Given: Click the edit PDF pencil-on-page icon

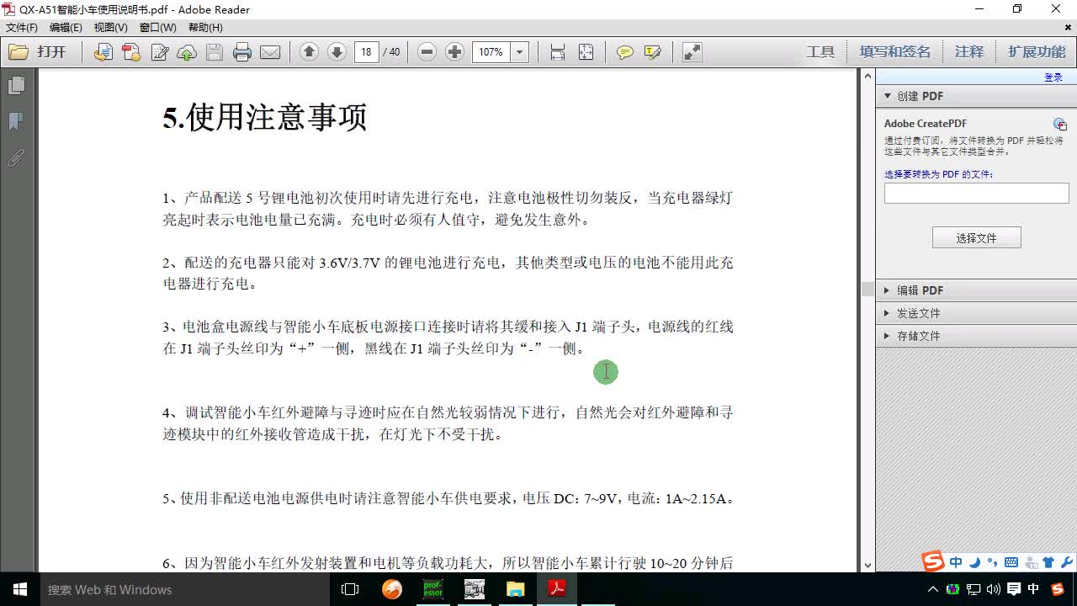Looking at the screenshot, I should (x=159, y=52).
